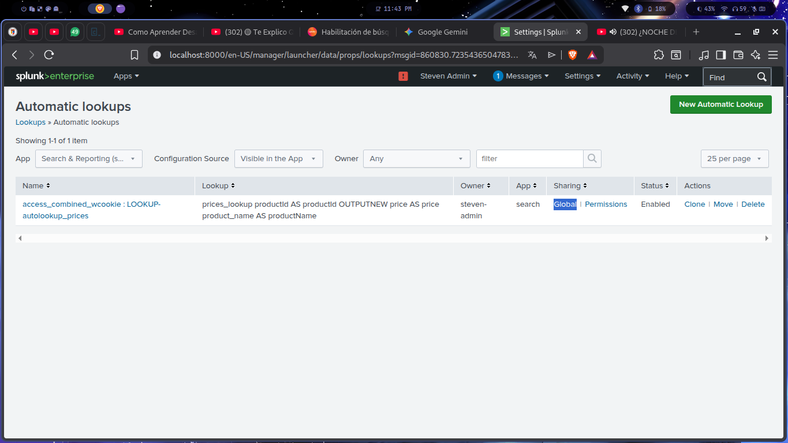Toggle Brave Shields for localhost

tap(572, 55)
